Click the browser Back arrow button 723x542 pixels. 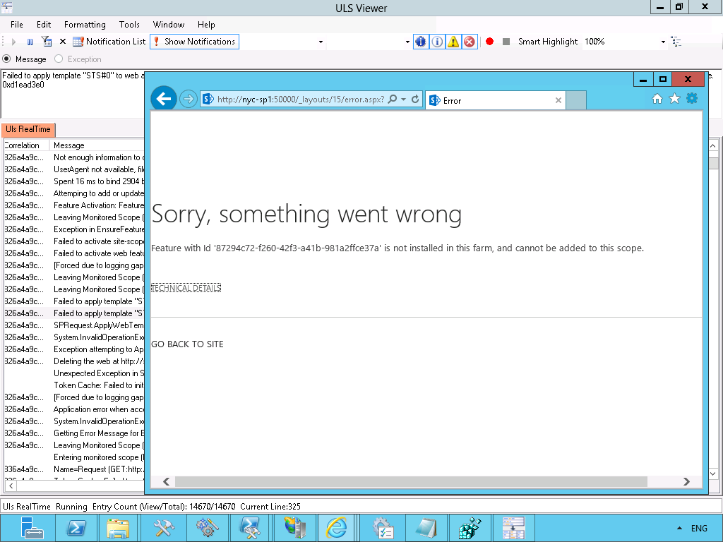(164, 98)
